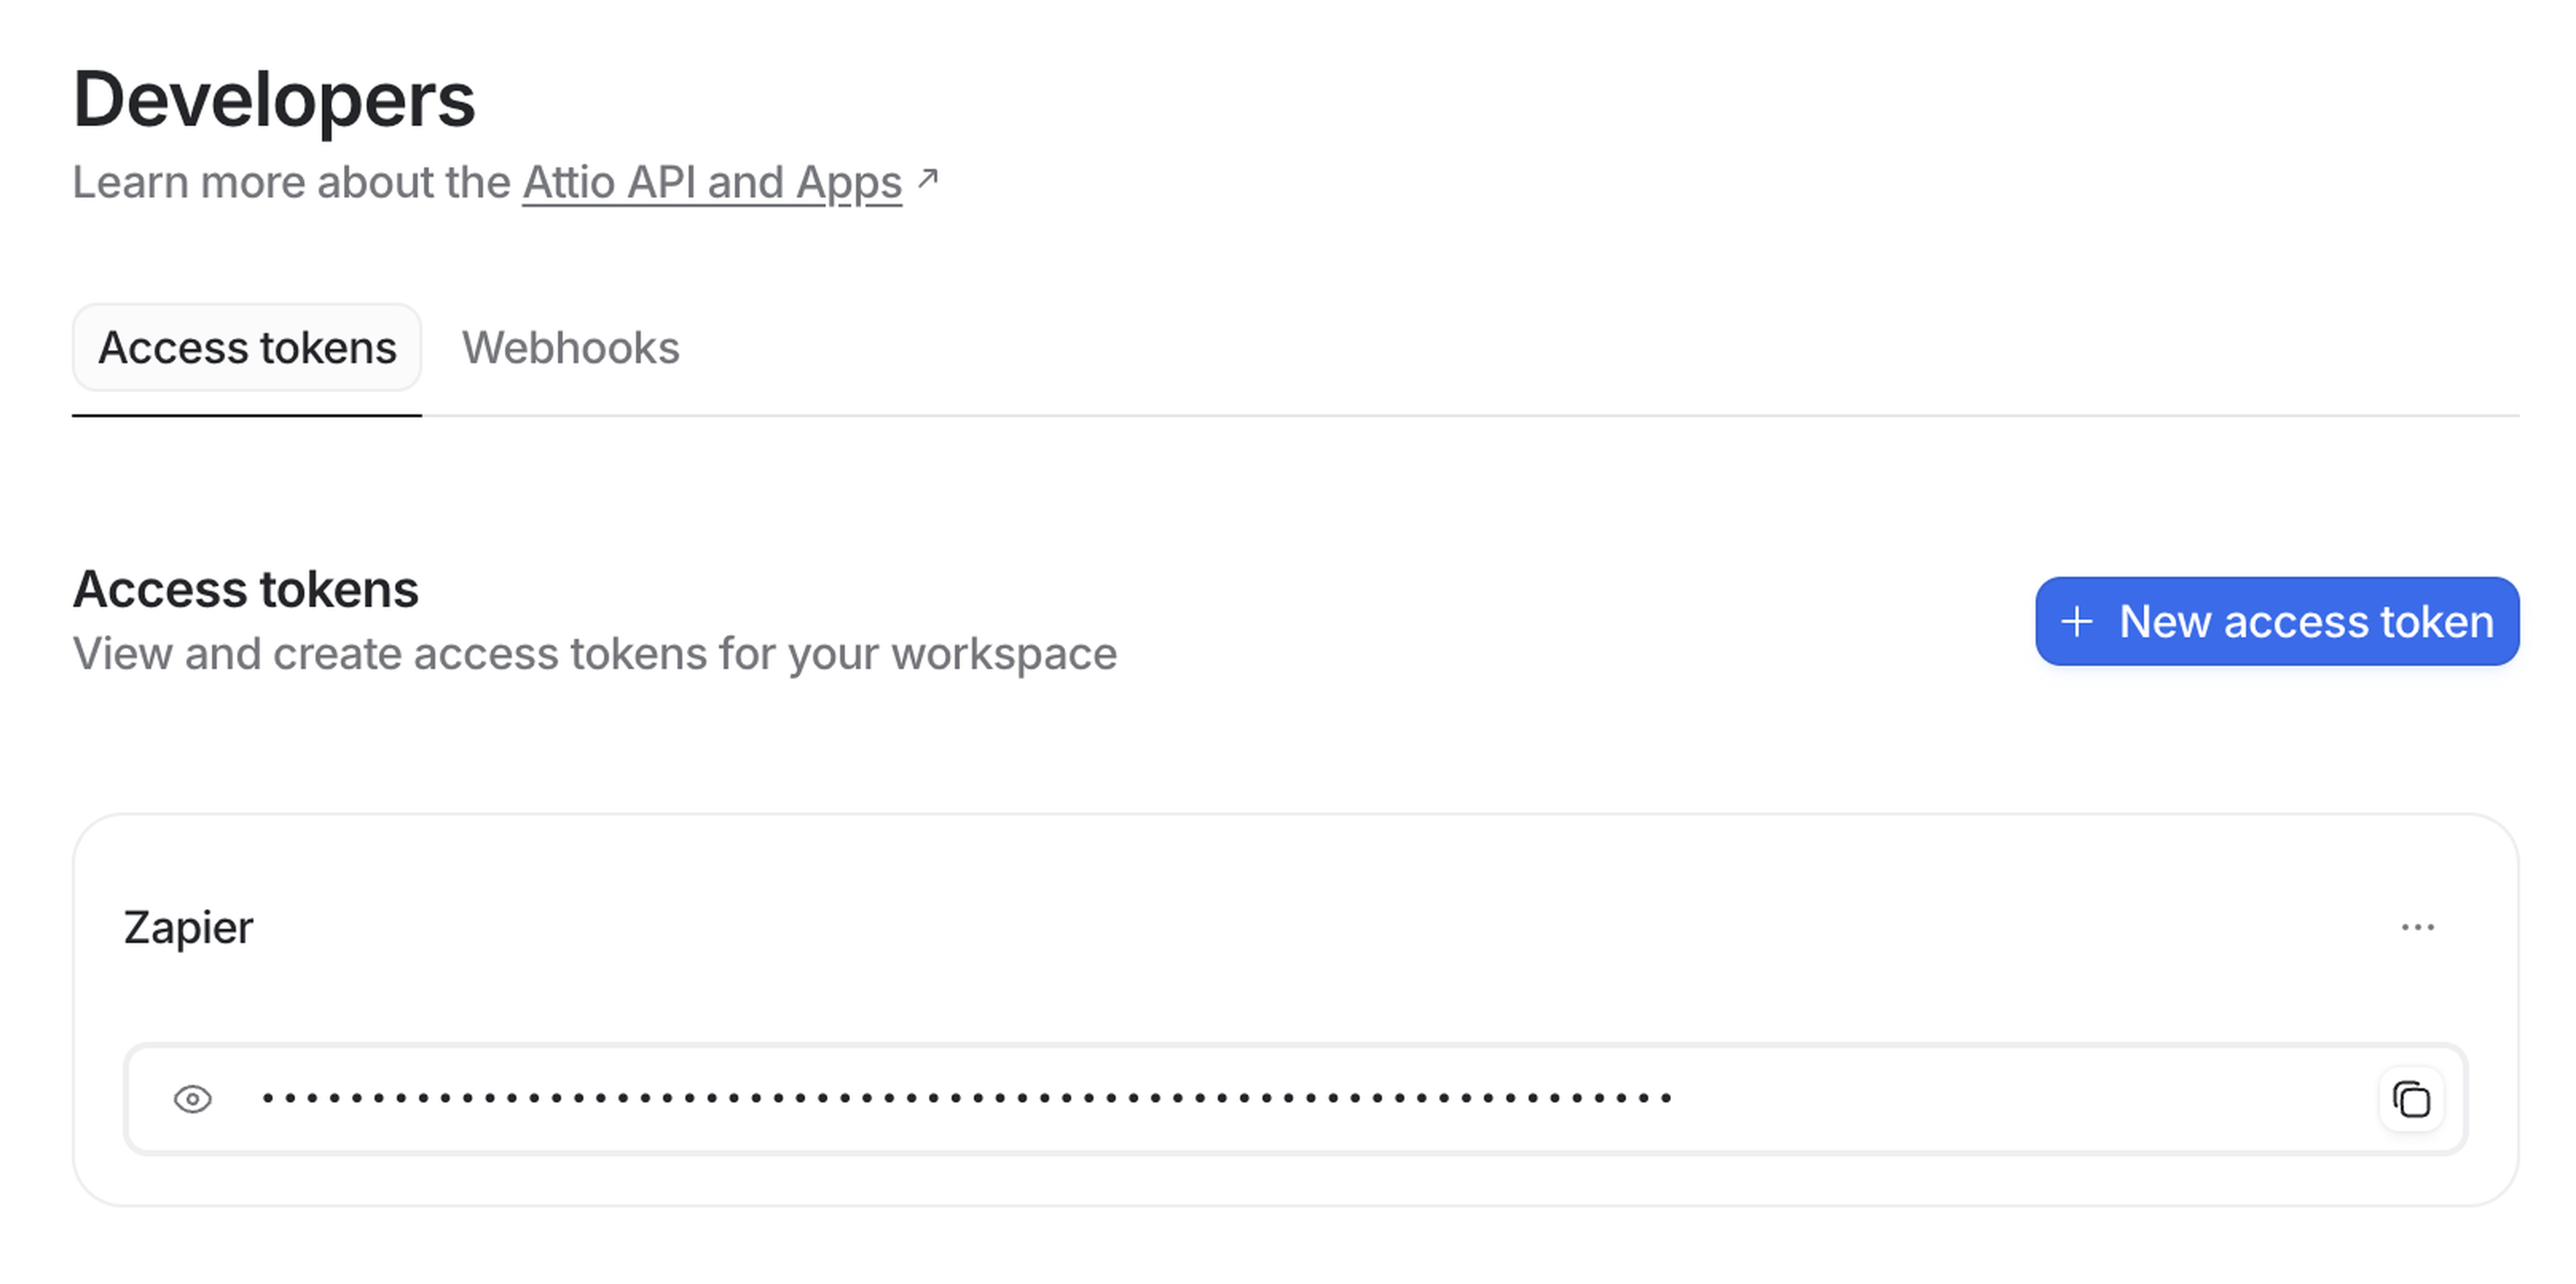Reveal the Zapier token with the eye icon
The height and width of the screenshot is (1284, 2576).
coord(192,1099)
